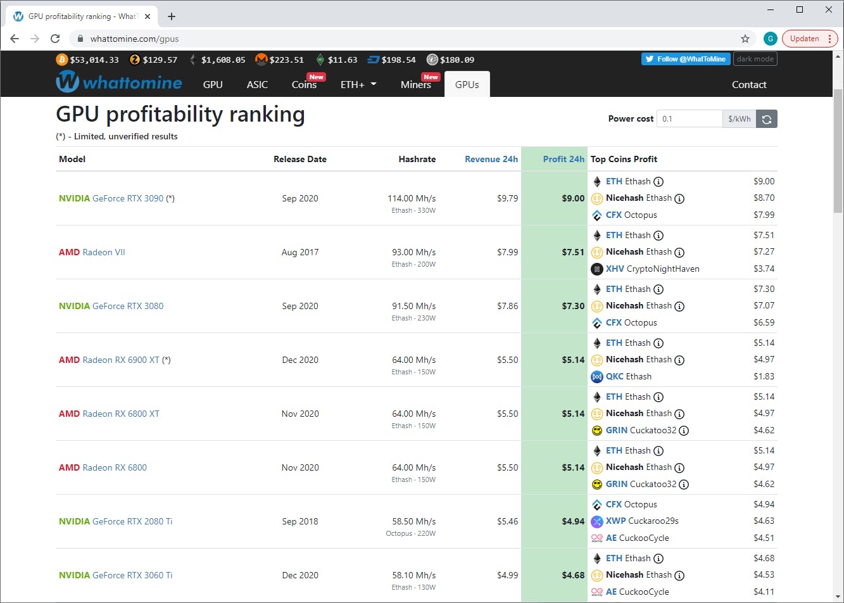Image resolution: width=844 pixels, height=603 pixels.
Task: Go back to the previous page
Action: [15, 39]
